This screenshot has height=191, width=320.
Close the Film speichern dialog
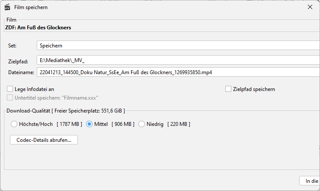coord(310,7)
